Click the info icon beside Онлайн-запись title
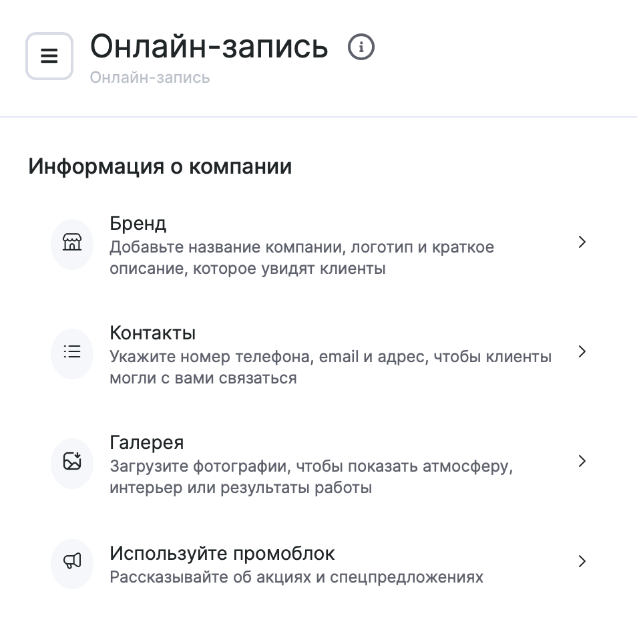 coord(361,47)
